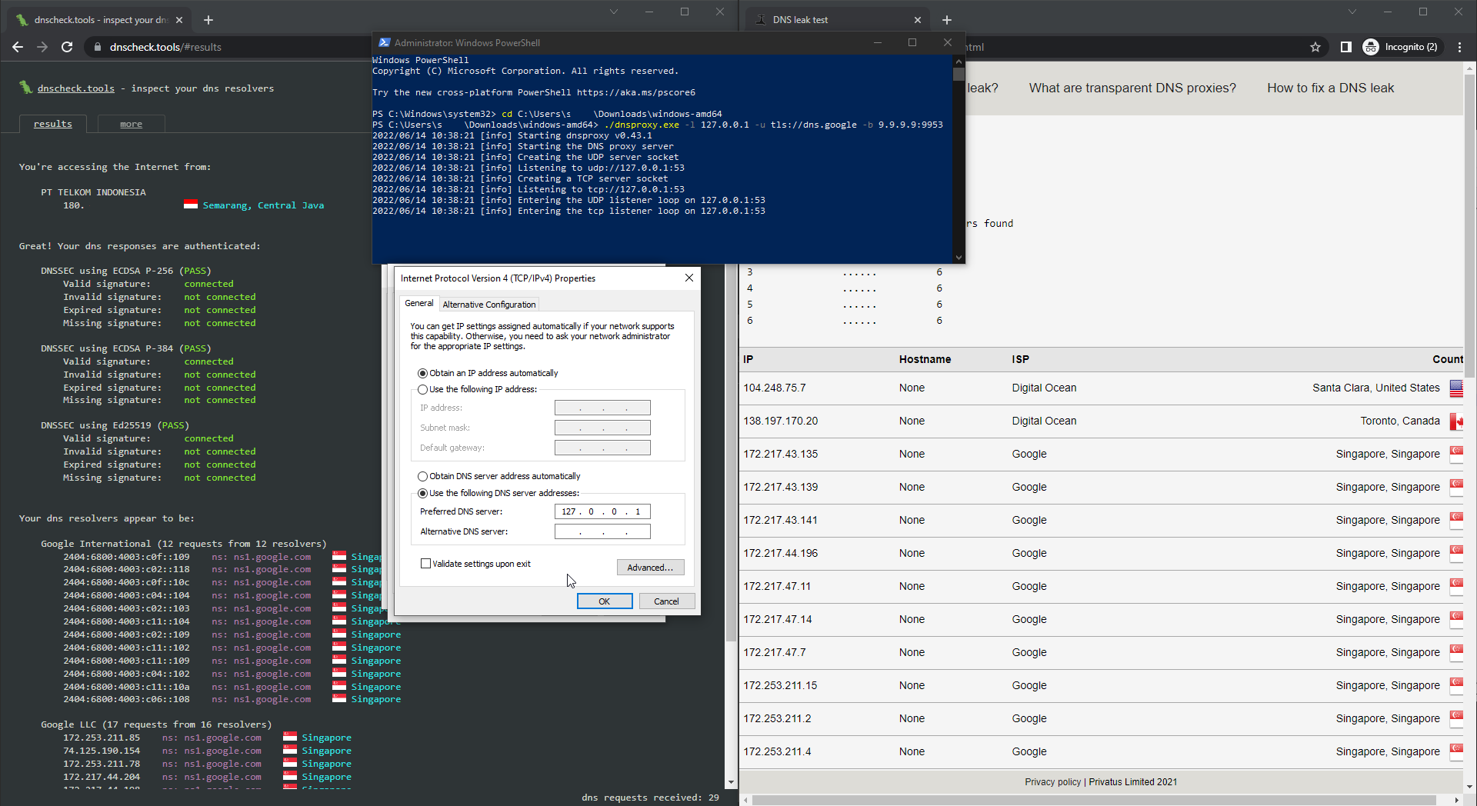Check Validate settings upon exit
This screenshot has width=1477, height=806.
[x=425, y=564]
